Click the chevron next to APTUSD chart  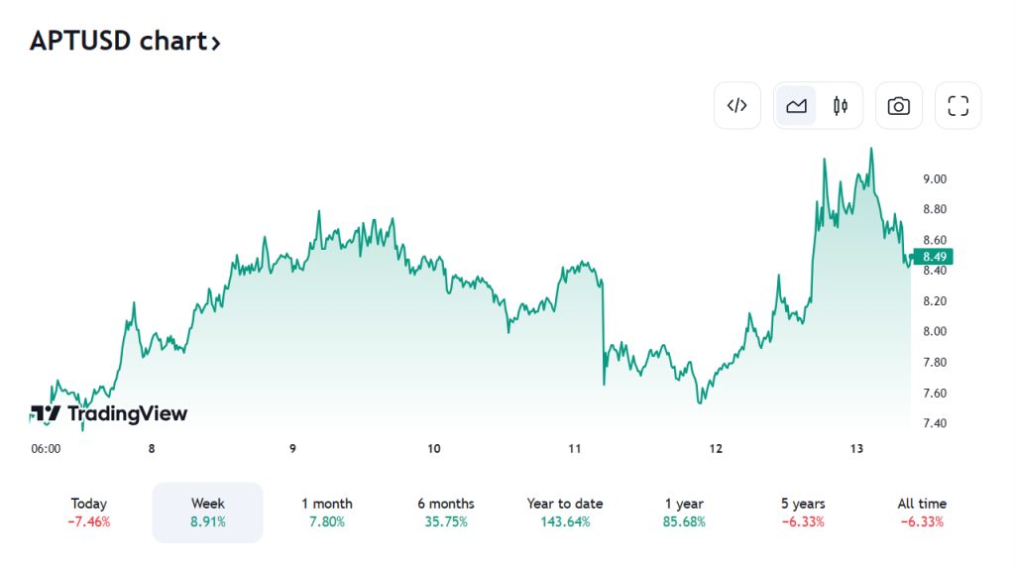[x=215, y=43]
